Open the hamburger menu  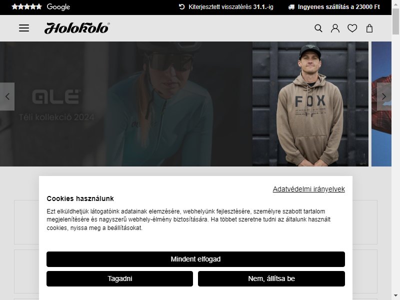24,28
